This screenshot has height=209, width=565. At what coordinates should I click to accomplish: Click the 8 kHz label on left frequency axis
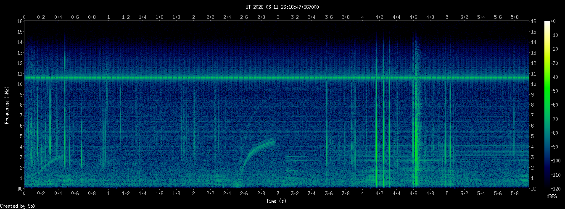pos(20,105)
